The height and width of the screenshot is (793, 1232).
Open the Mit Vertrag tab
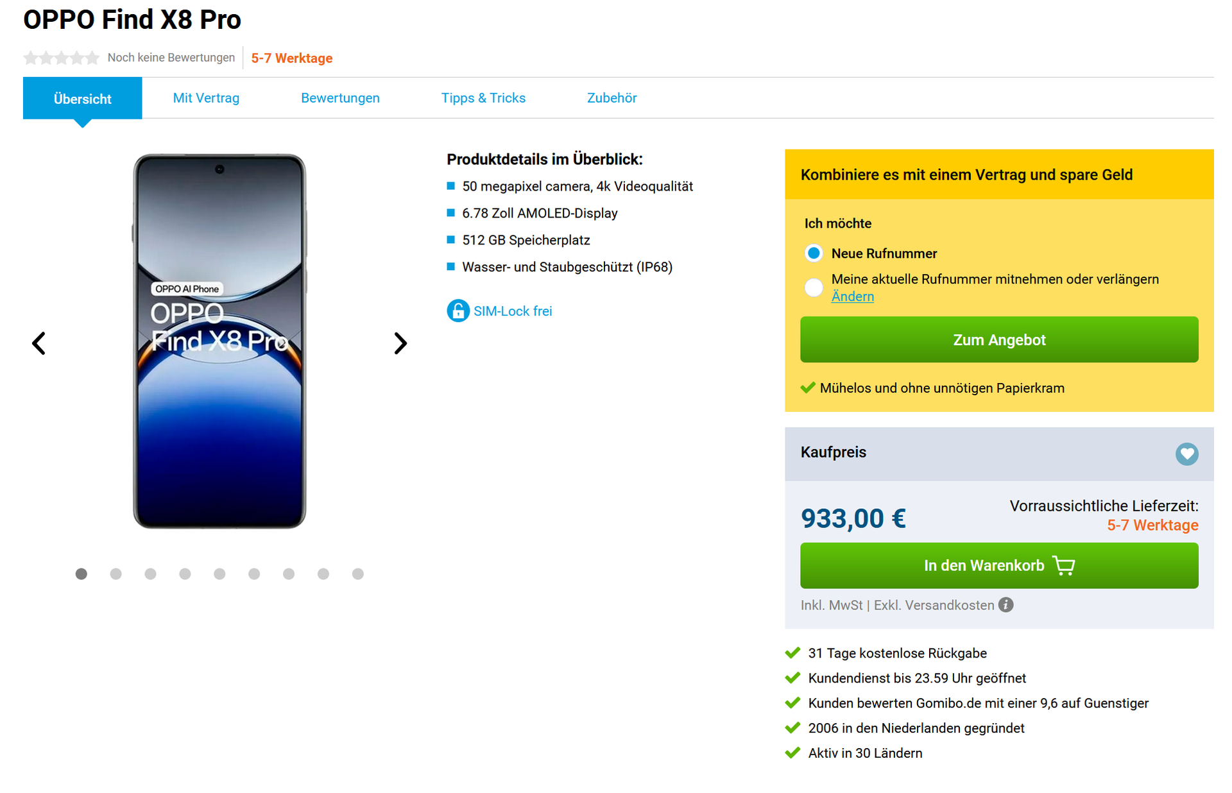(206, 98)
